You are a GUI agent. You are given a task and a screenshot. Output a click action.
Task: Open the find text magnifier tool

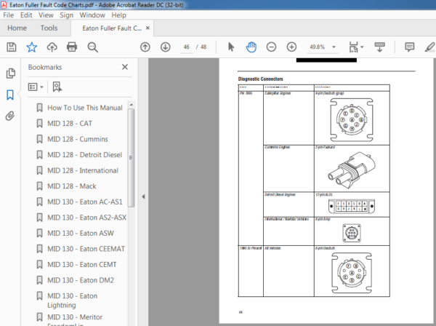pyautogui.click(x=92, y=47)
